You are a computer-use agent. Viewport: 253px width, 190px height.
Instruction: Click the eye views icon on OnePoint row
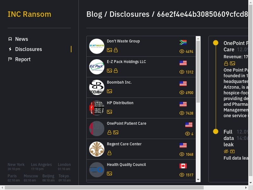(187, 134)
